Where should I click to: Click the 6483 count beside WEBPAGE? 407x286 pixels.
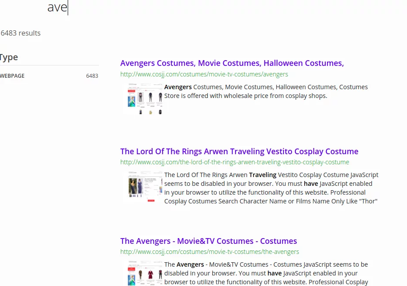pyautogui.click(x=92, y=76)
